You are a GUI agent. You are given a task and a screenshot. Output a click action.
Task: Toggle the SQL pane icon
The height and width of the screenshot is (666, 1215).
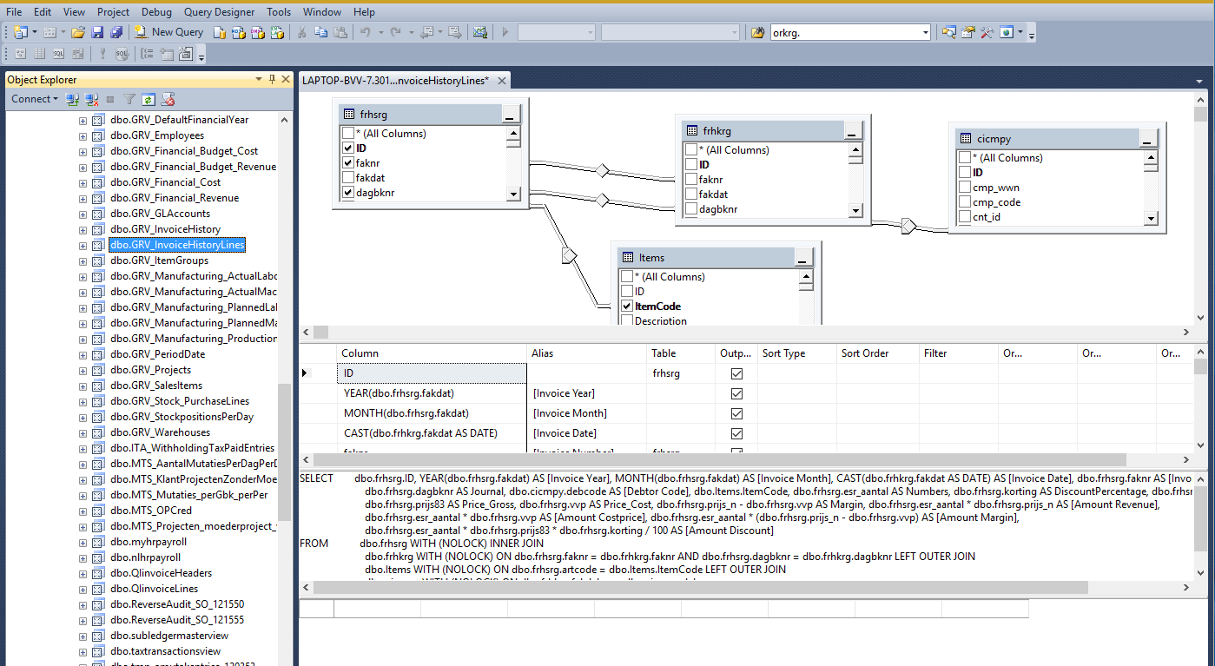pyautogui.click(x=59, y=53)
